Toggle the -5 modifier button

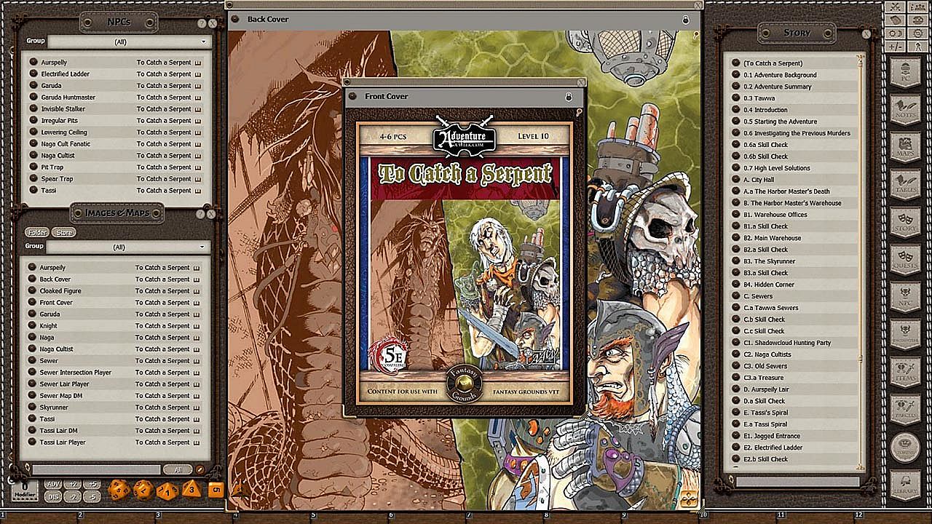coord(91,496)
